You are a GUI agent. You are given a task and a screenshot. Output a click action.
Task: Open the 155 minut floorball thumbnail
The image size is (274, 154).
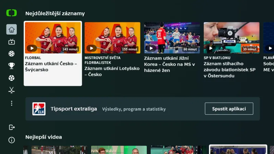112,38
